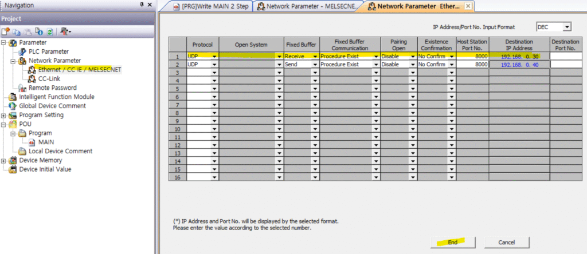Open the MAIN program in tree
This screenshot has height=254, width=587.
(x=46, y=142)
